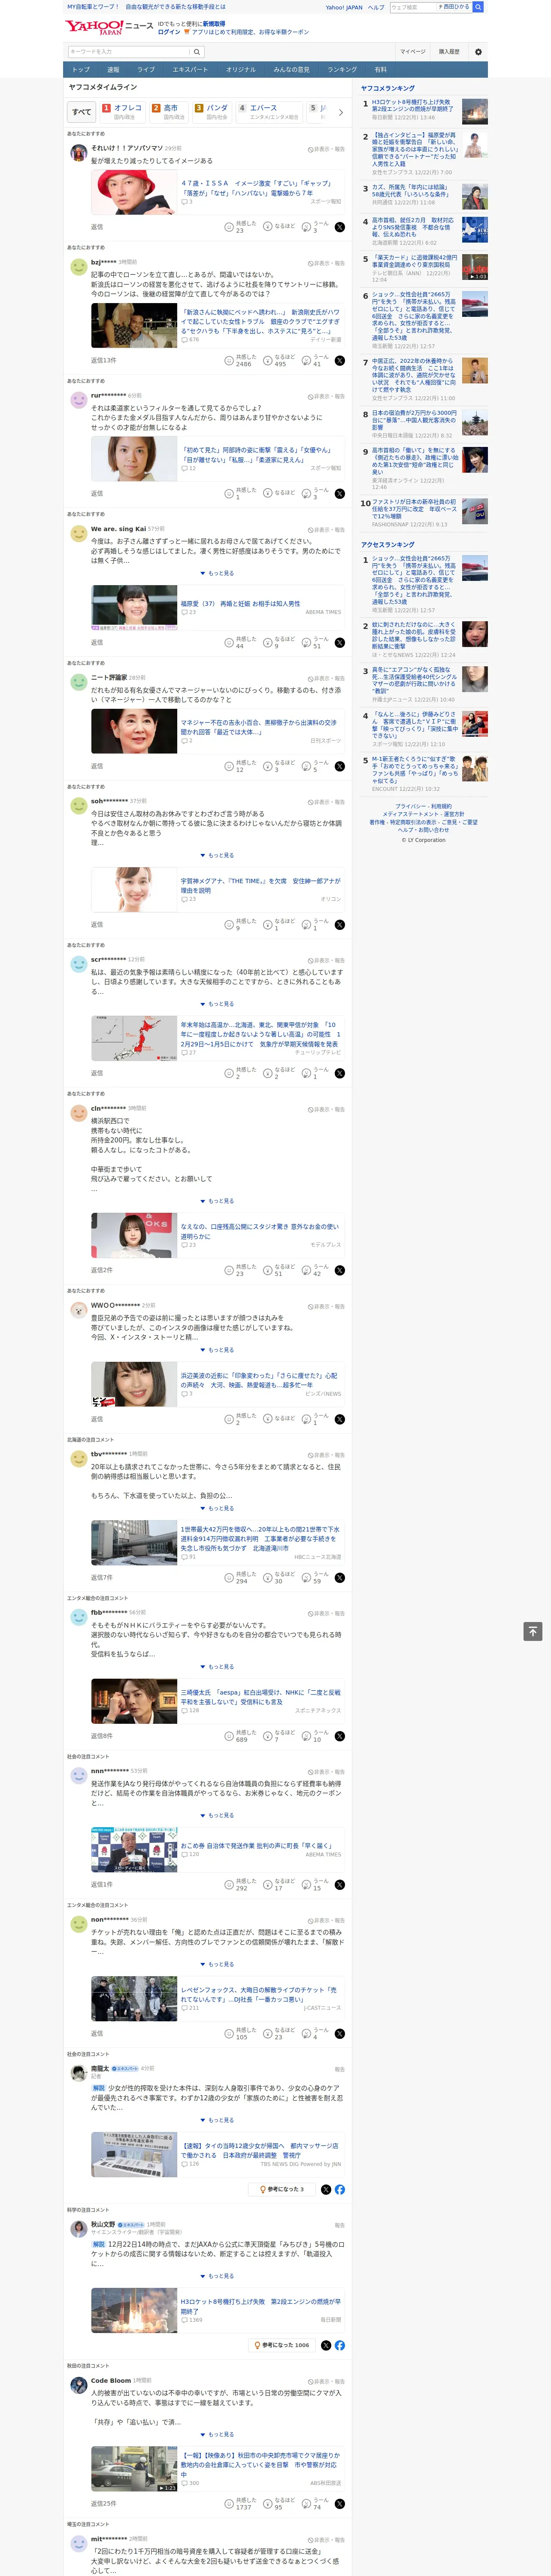Hide or report それいけ！アッパソマソ comment
Viewport: 551px width, 2576px height.
coord(326,149)
